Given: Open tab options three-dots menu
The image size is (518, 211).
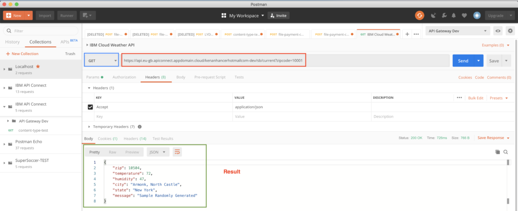Looking at the screenshot, I should 416,34.
